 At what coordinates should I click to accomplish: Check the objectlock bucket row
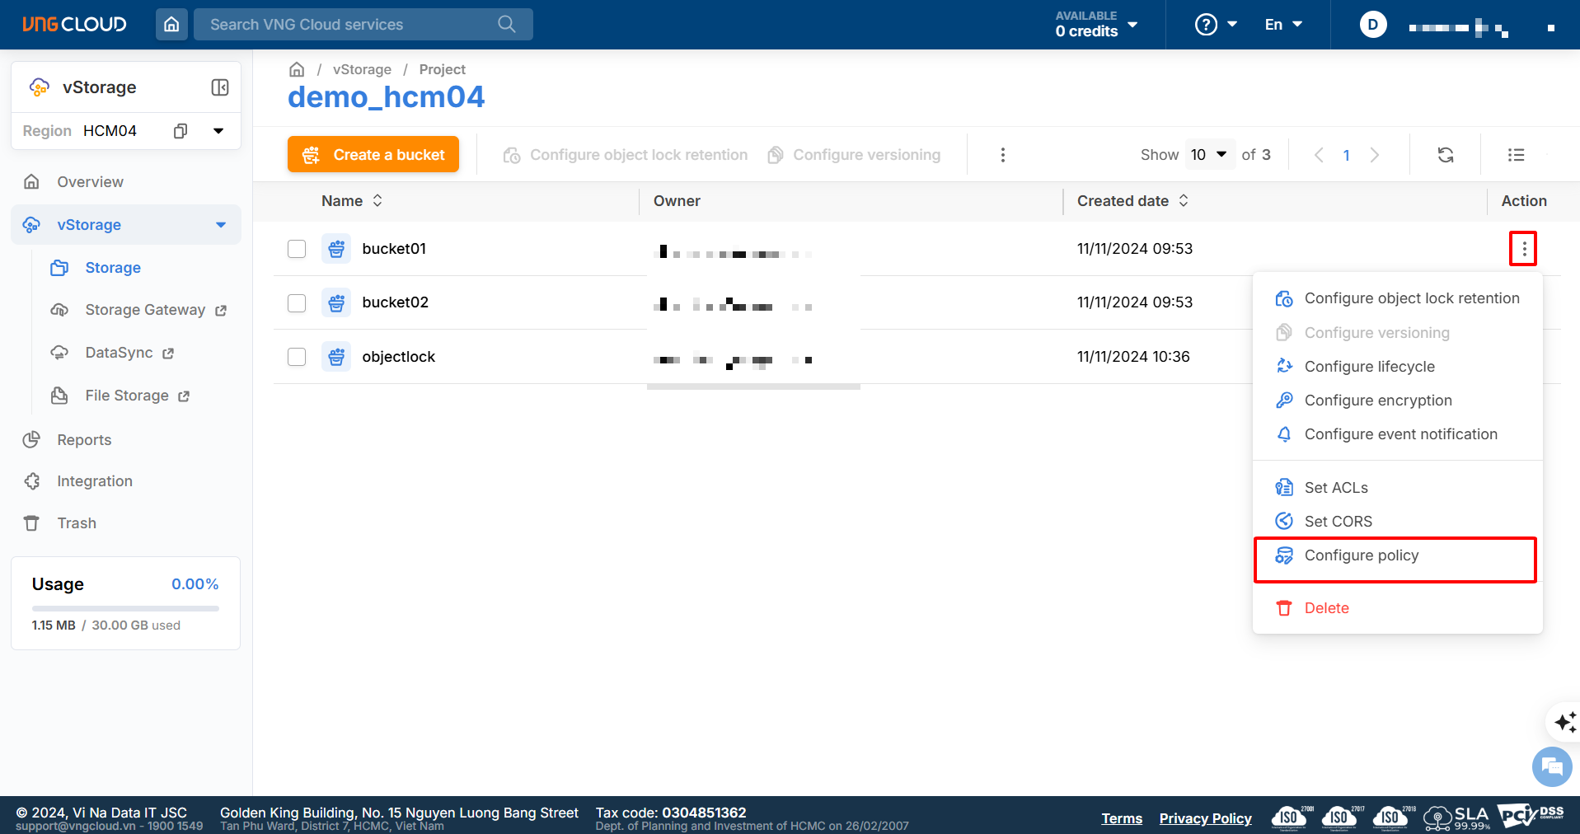click(x=297, y=357)
